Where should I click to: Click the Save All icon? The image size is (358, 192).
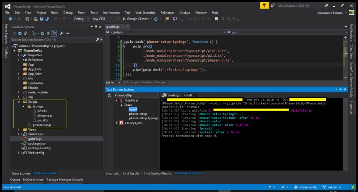click(x=47, y=19)
